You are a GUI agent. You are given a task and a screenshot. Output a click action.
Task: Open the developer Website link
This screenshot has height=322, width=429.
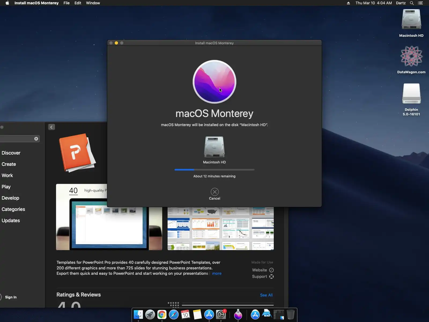tap(263, 270)
